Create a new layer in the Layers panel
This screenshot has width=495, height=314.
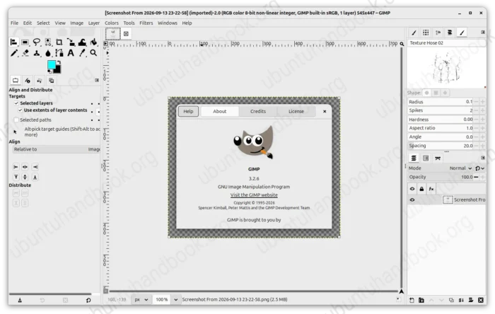412,300
